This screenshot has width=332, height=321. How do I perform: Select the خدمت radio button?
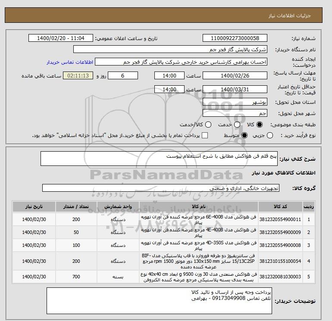tap(237, 125)
